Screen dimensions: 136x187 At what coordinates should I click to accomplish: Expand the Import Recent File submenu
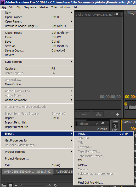[x=37, y=127]
